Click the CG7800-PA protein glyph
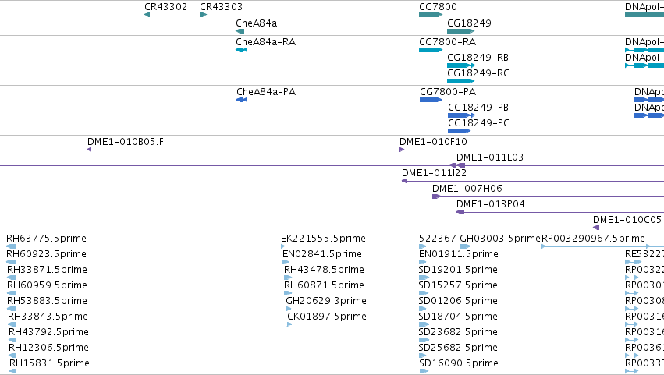This screenshot has width=664, height=375. click(x=430, y=100)
